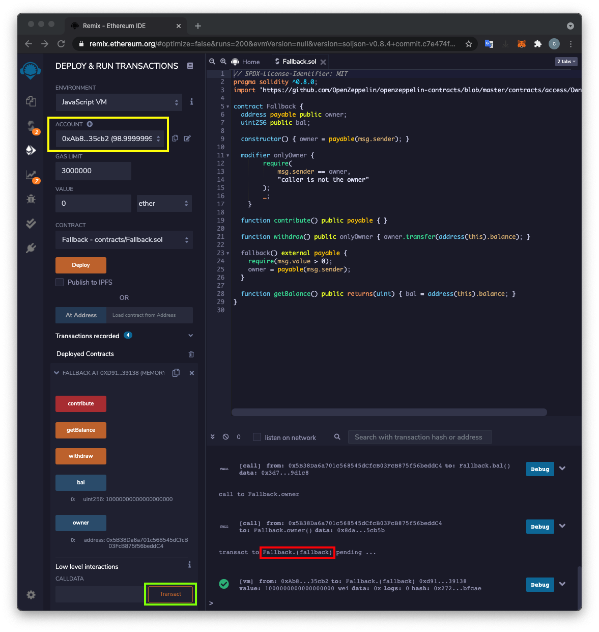Open the Remix home logo icon
The height and width of the screenshot is (632, 599).
click(x=31, y=70)
